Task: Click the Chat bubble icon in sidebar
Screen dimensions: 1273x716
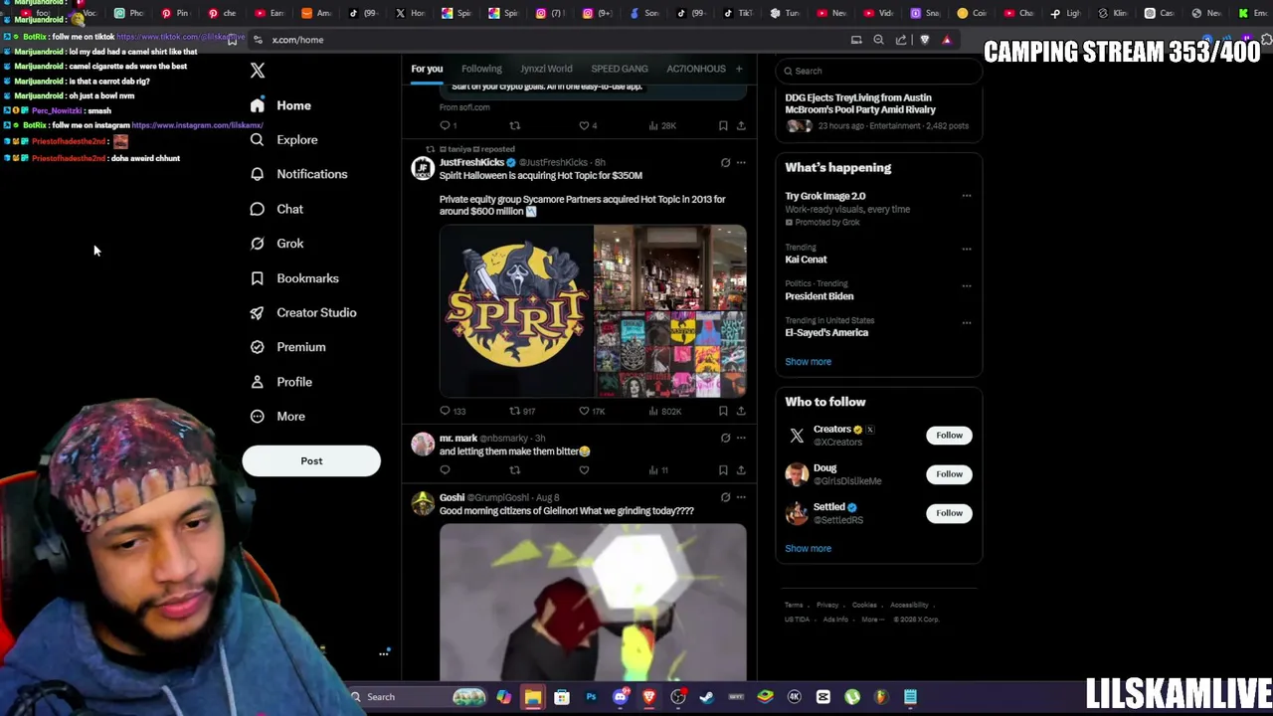Action: [258, 209]
